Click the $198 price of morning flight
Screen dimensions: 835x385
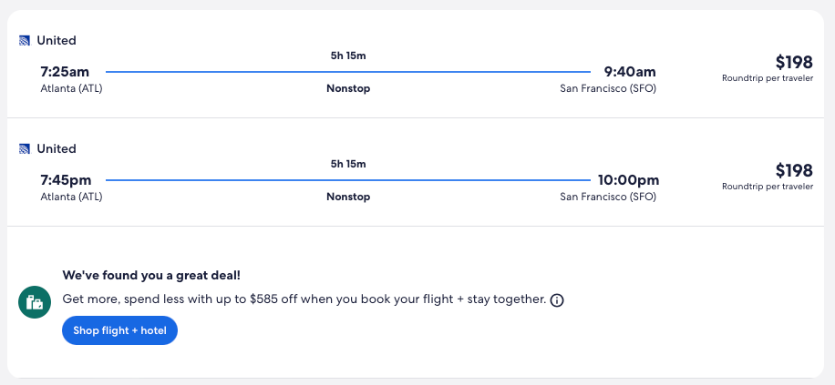793,62
